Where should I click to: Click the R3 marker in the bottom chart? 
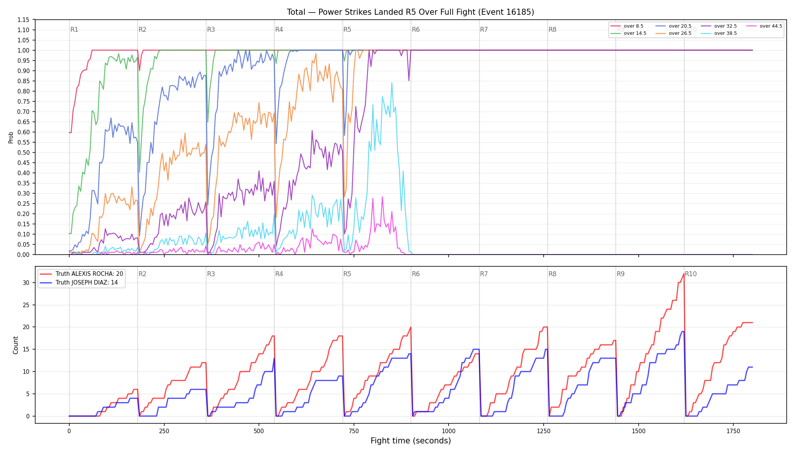(x=211, y=274)
